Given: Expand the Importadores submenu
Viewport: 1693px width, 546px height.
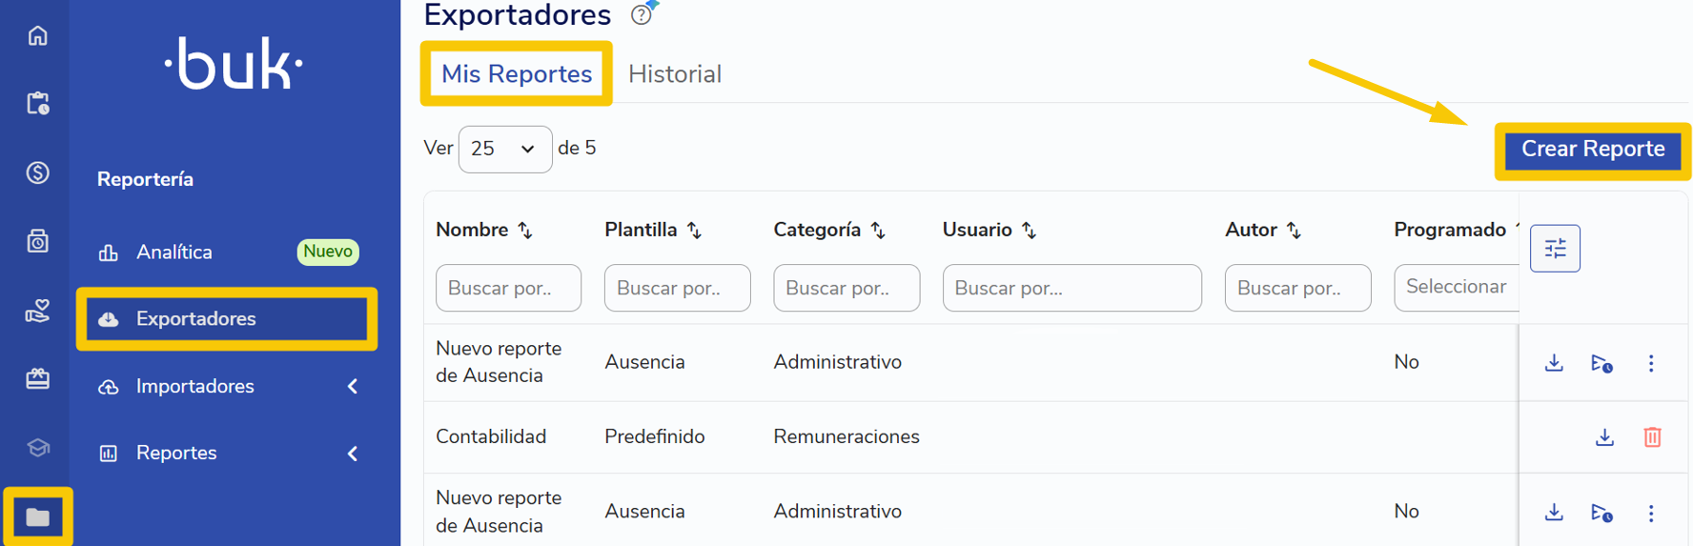Looking at the screenshot, I should (353, 386).
